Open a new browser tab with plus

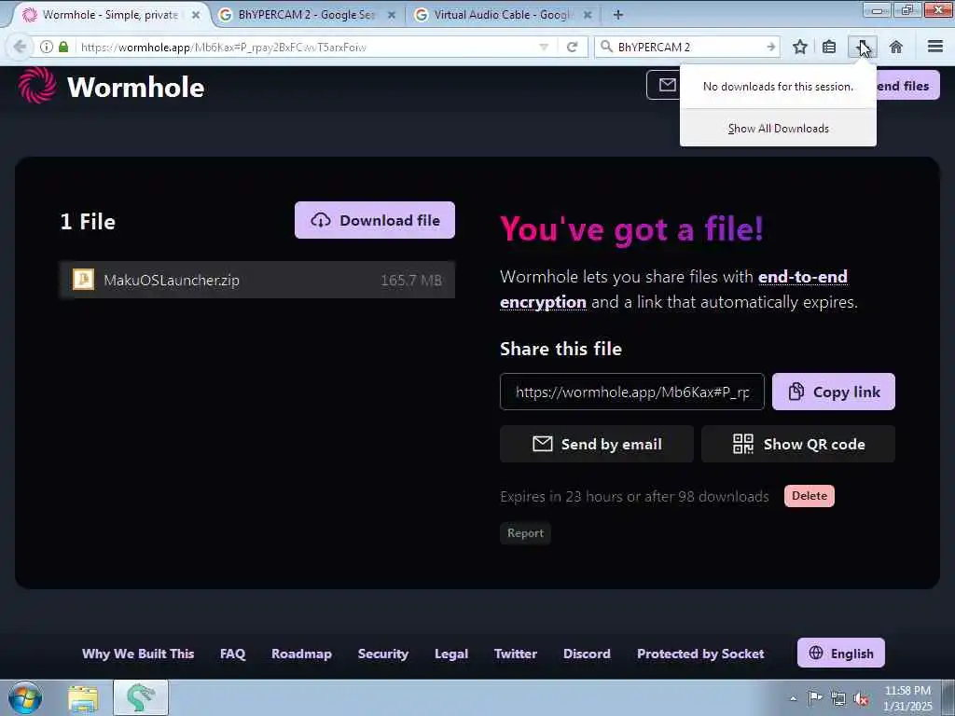click(x=618, y=15)
